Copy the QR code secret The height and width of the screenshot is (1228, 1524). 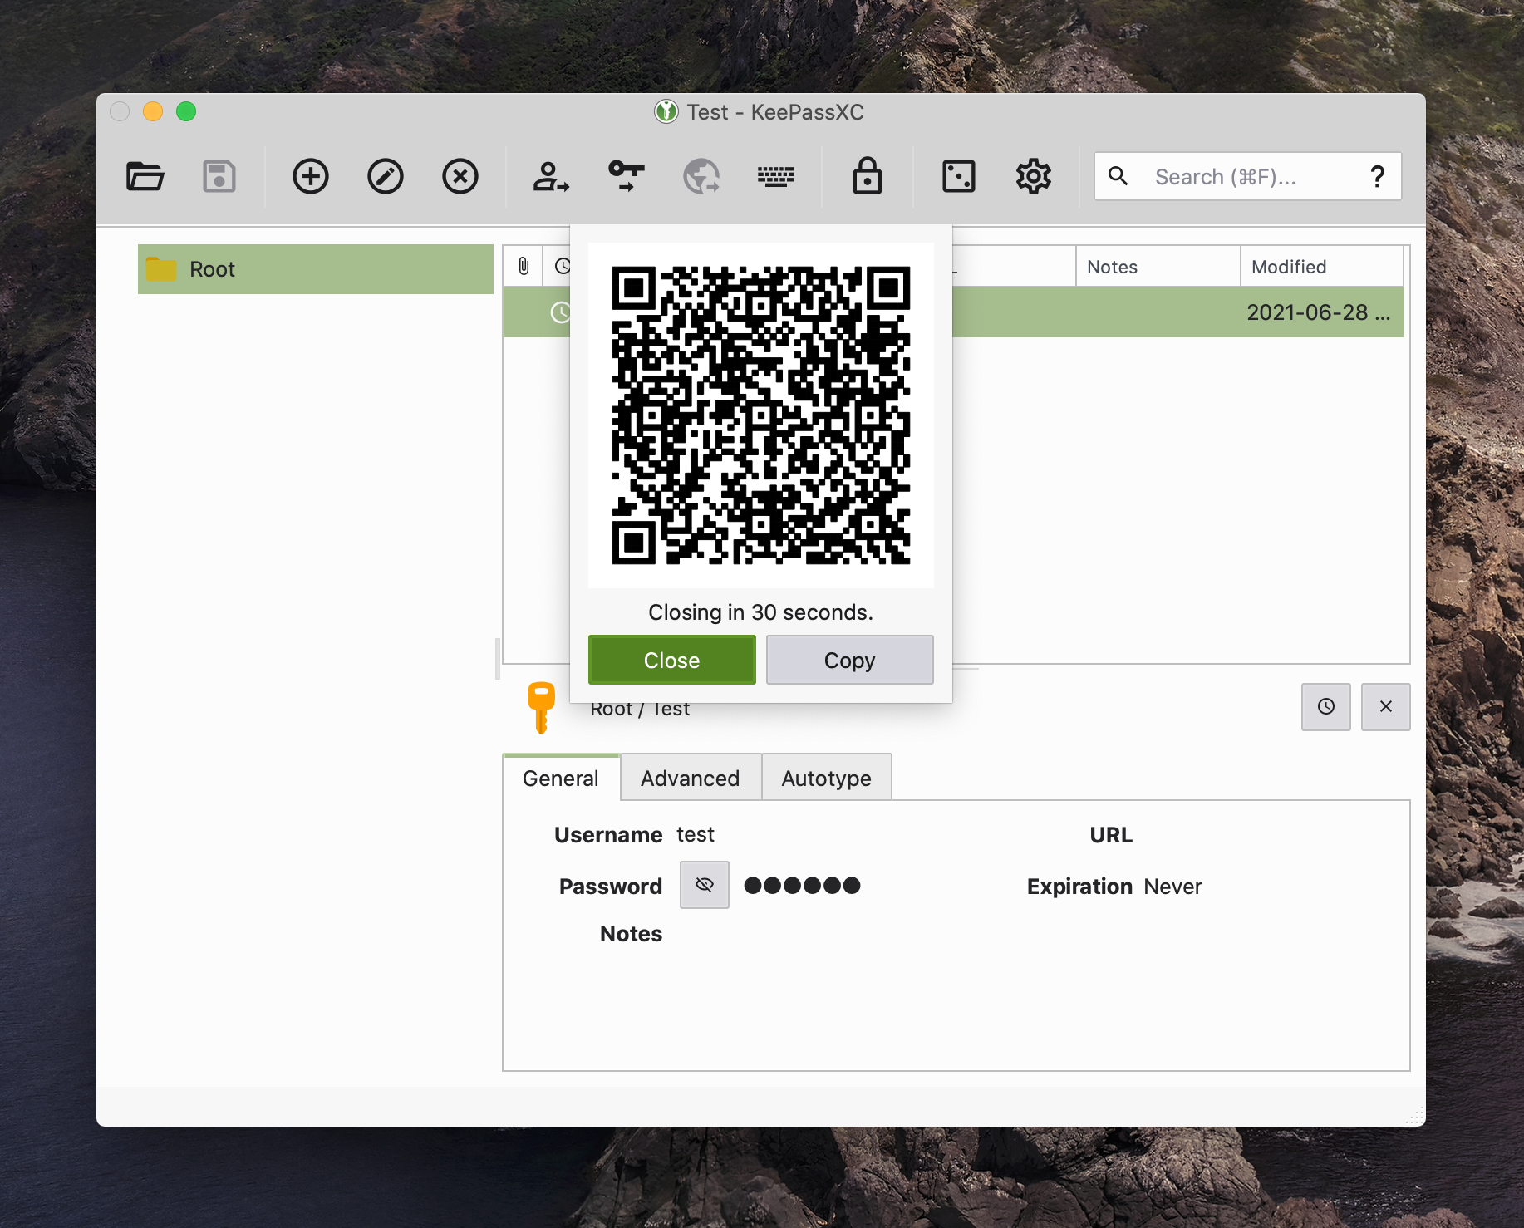(x=849, y=660)
